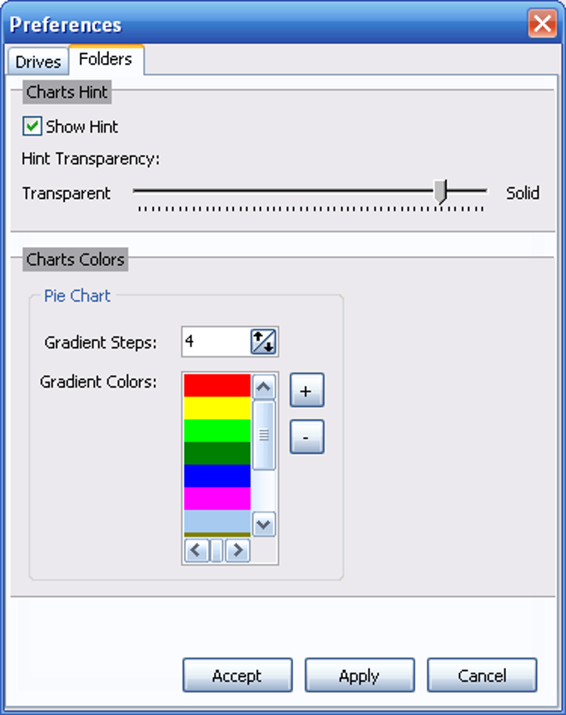Click the Apply button
The height and width of the screenshot is (715, 566).
click(360, 675)
